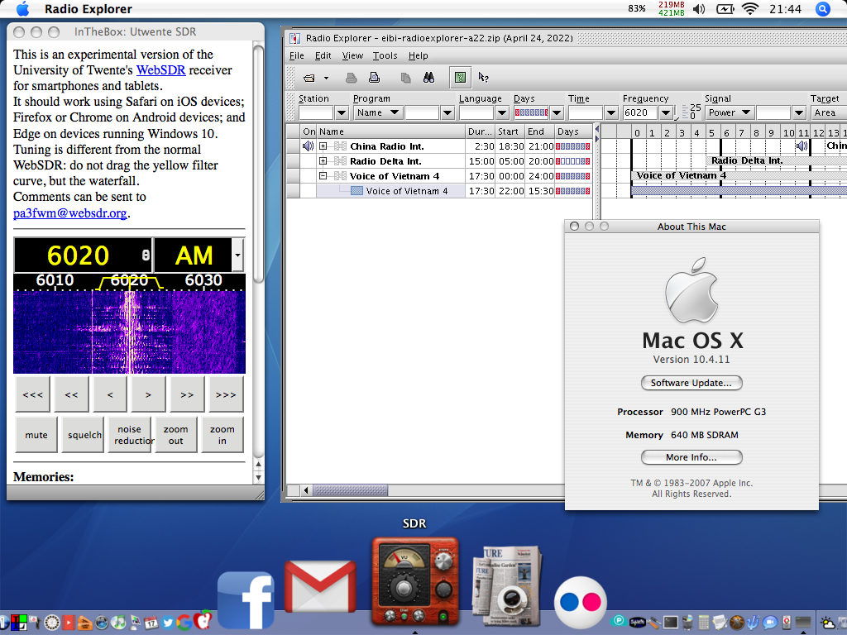
Task: Open the Station filter dropdown arrow
Action: (342, 112)
